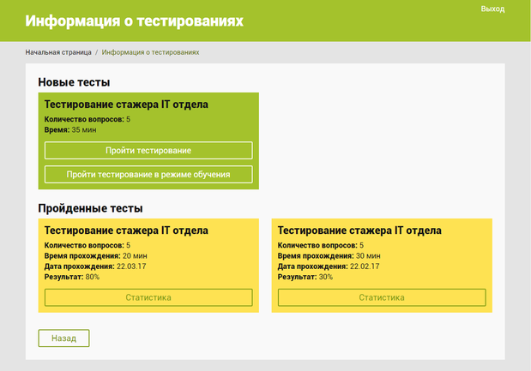Click the title of the 30% result card
The height and width of the screenshot is (371, 531).
click(x=359, y=230)
